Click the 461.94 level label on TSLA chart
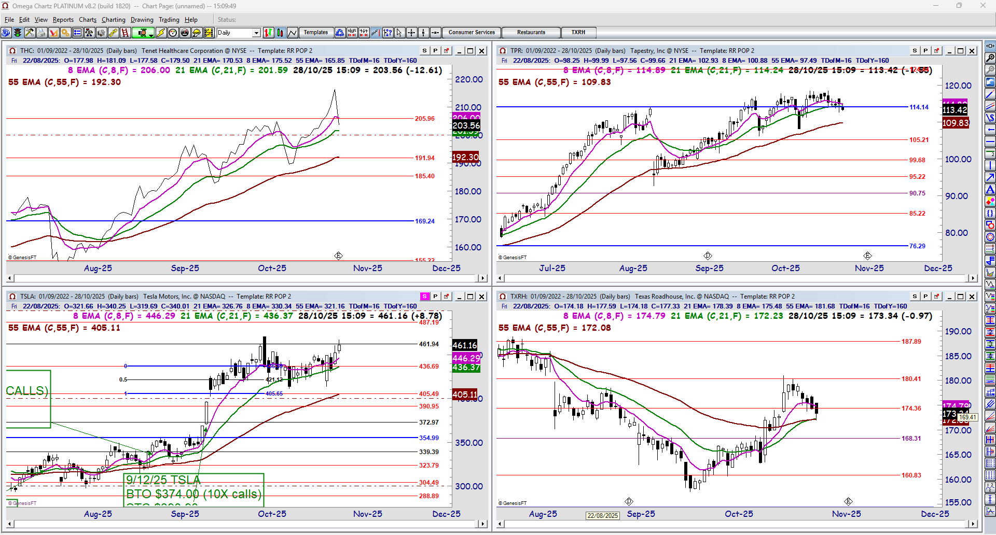 429,344
